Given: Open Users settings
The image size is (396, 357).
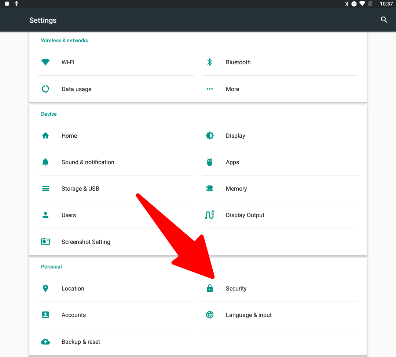Looking at the screenshot, I should pyautogui.click(x=115, y=215).
